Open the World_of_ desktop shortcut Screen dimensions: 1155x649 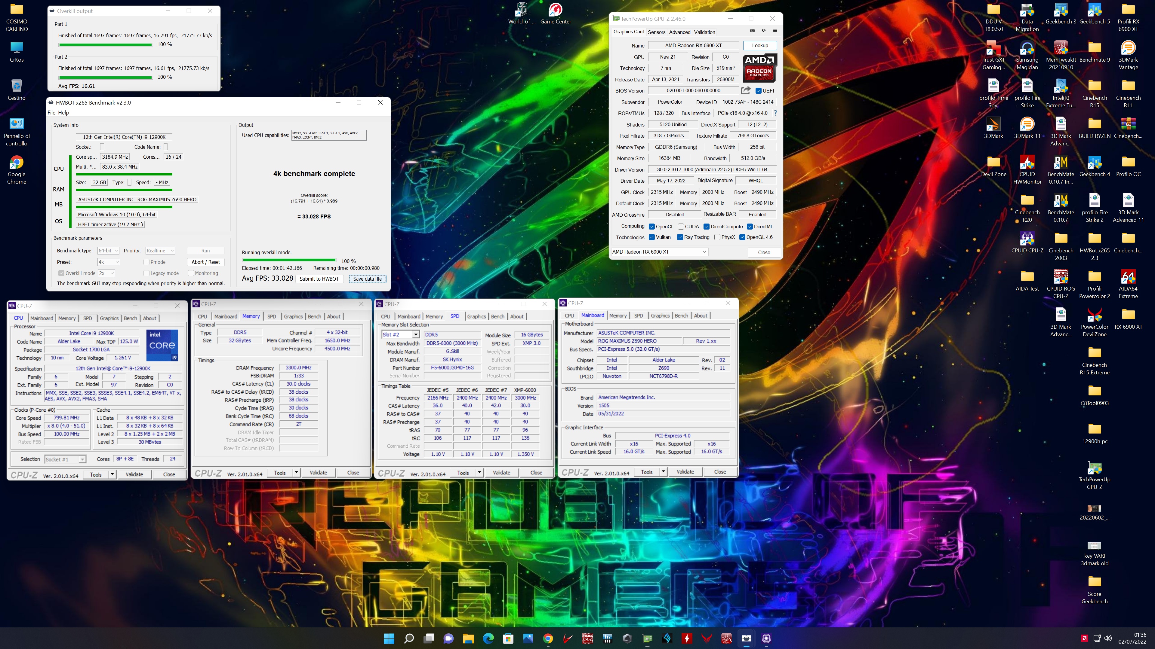pyautogui.click(x=522, y=13)
